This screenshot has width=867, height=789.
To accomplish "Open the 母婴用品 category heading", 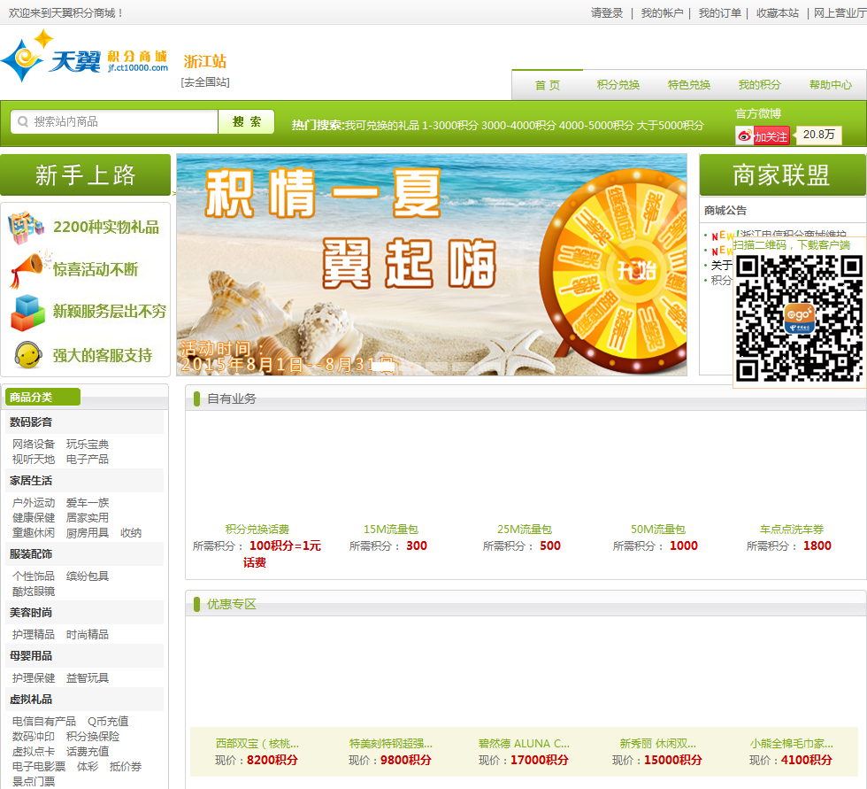I will (31, 655).
